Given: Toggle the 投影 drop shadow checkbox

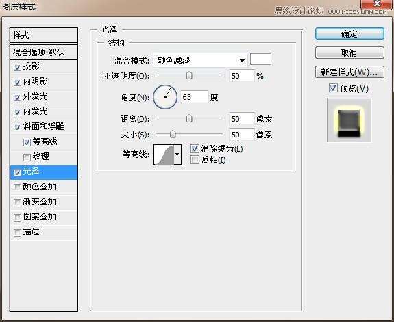Looking at the screenshot, I should 17,67.
